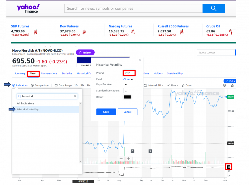This screenshot has width=249, height=185.
Task: Open the Days Per Year dropdown
Action: pos(126,84)
